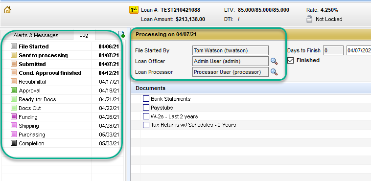Click the home icon at top left
Viewport: 371px width, 181px height.
(x=7, y=10)
